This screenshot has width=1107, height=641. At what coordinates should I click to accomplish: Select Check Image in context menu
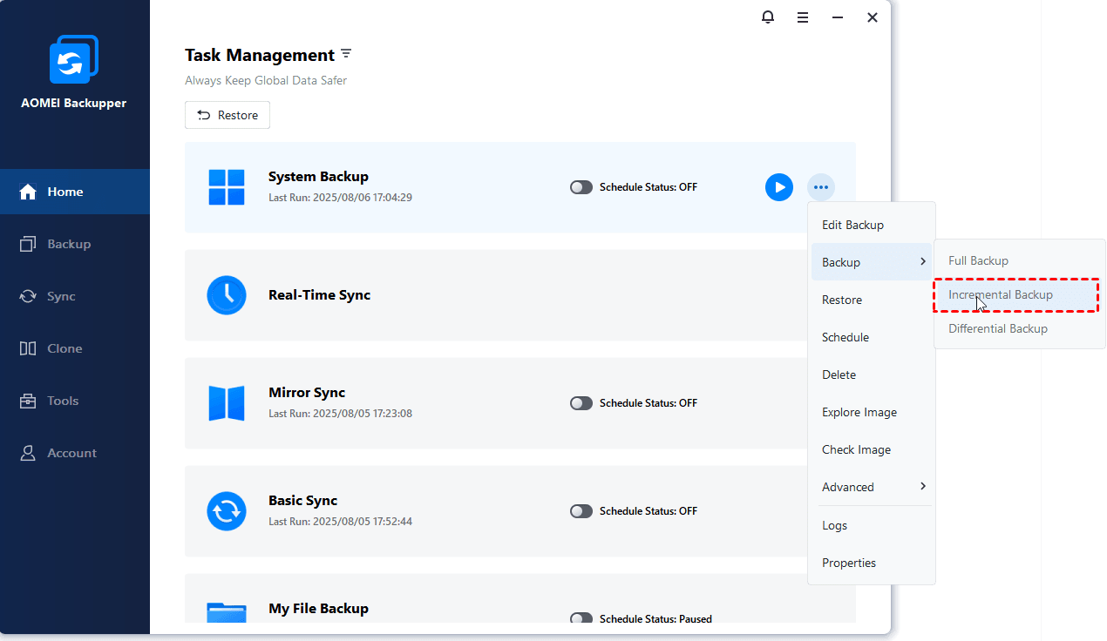click(x=856, y=449)
